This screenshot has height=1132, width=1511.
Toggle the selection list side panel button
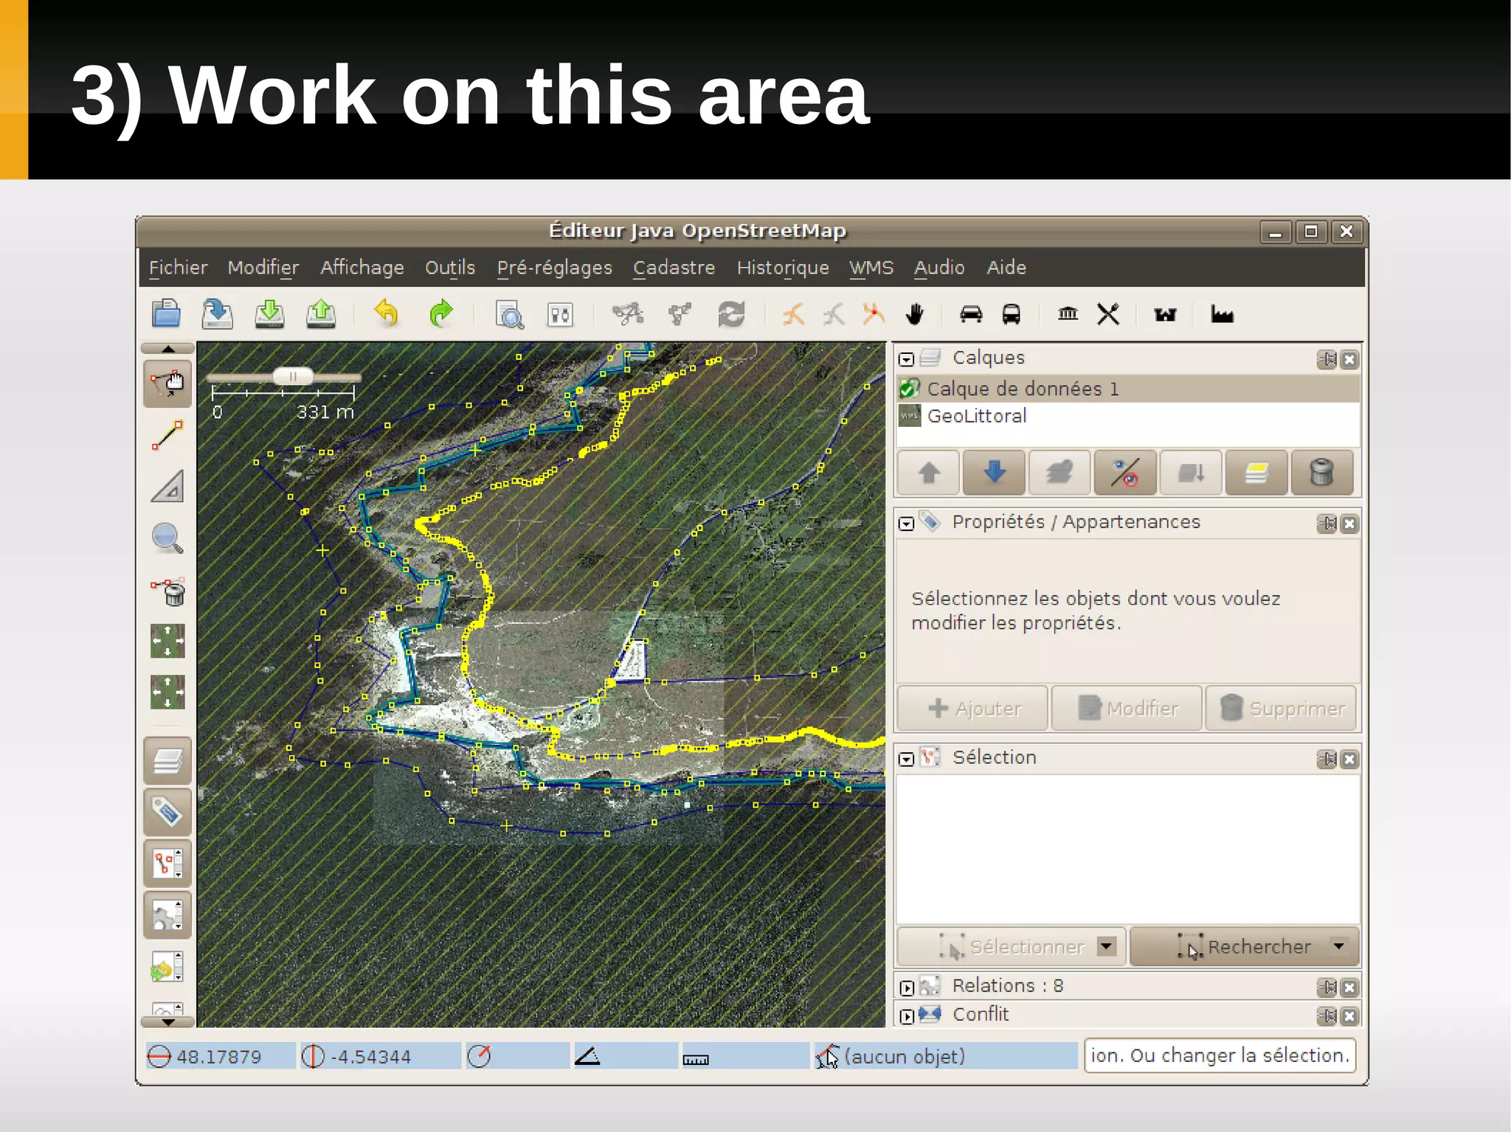(167, 864)
